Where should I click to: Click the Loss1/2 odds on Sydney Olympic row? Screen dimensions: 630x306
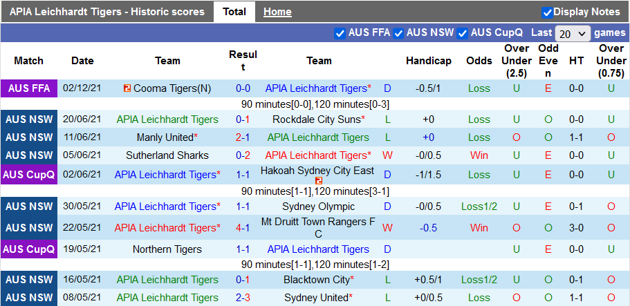(479, 207)
